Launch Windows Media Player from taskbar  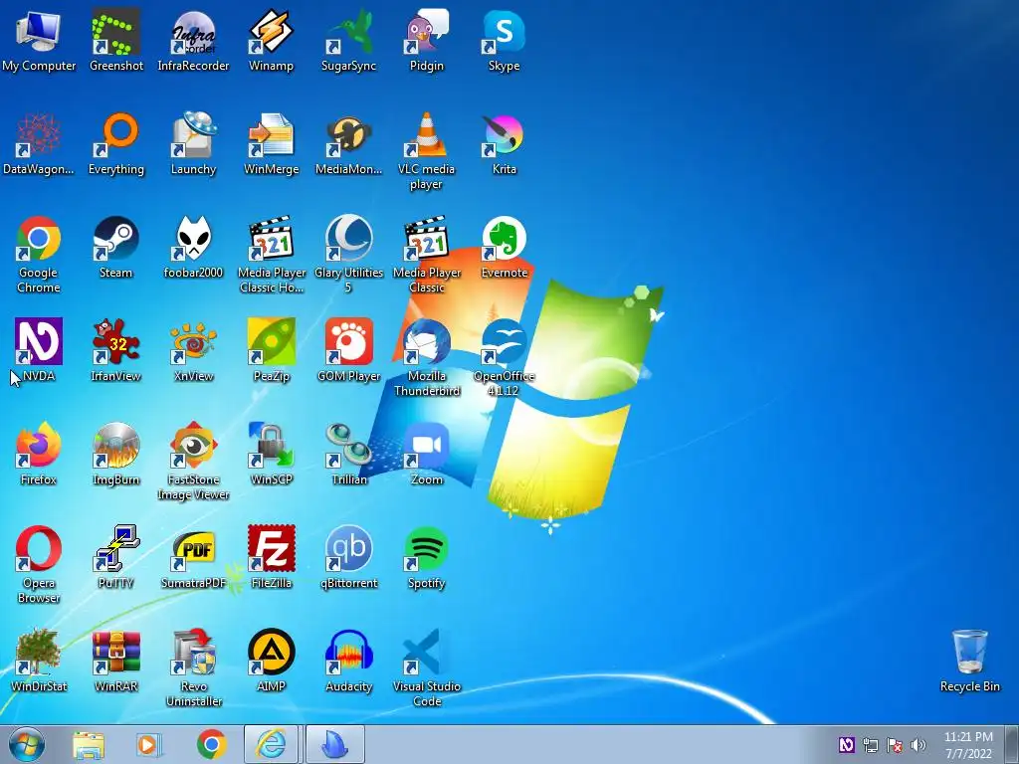[x=149, y=745]
